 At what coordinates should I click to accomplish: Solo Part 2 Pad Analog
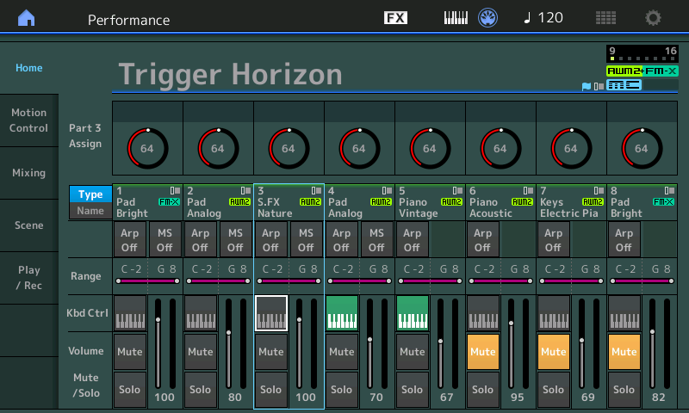click(201, 389)
